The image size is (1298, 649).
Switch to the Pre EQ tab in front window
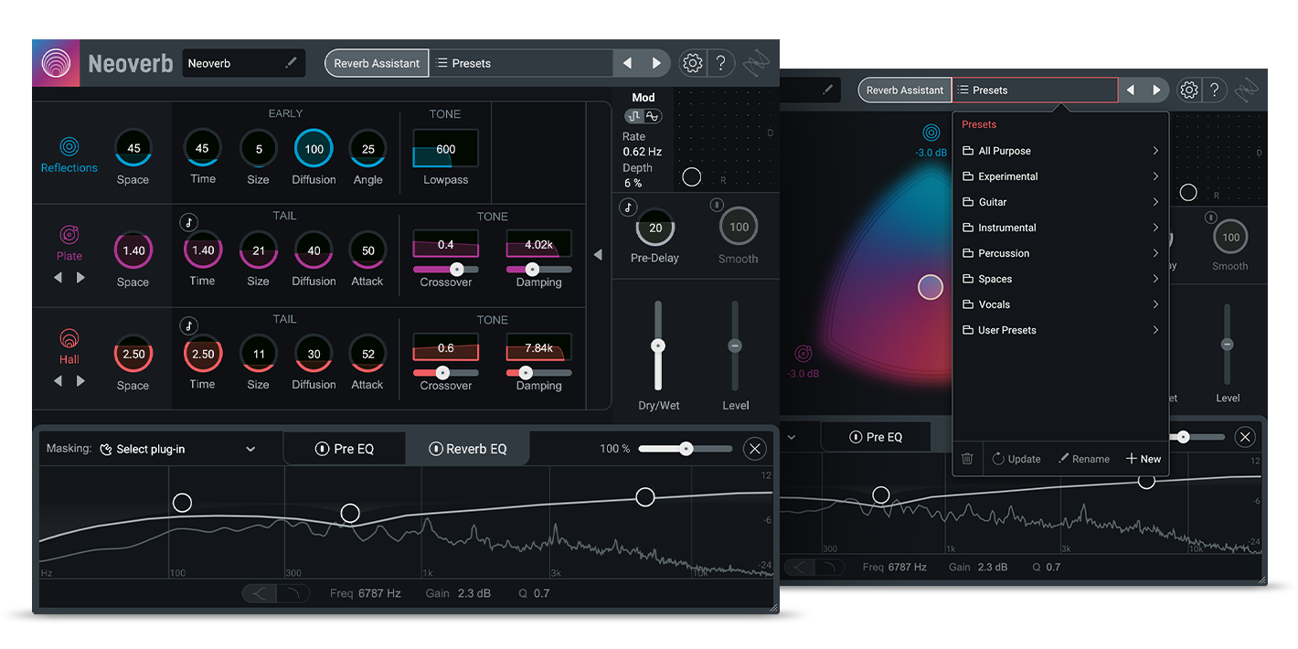(x=344, y=449)
